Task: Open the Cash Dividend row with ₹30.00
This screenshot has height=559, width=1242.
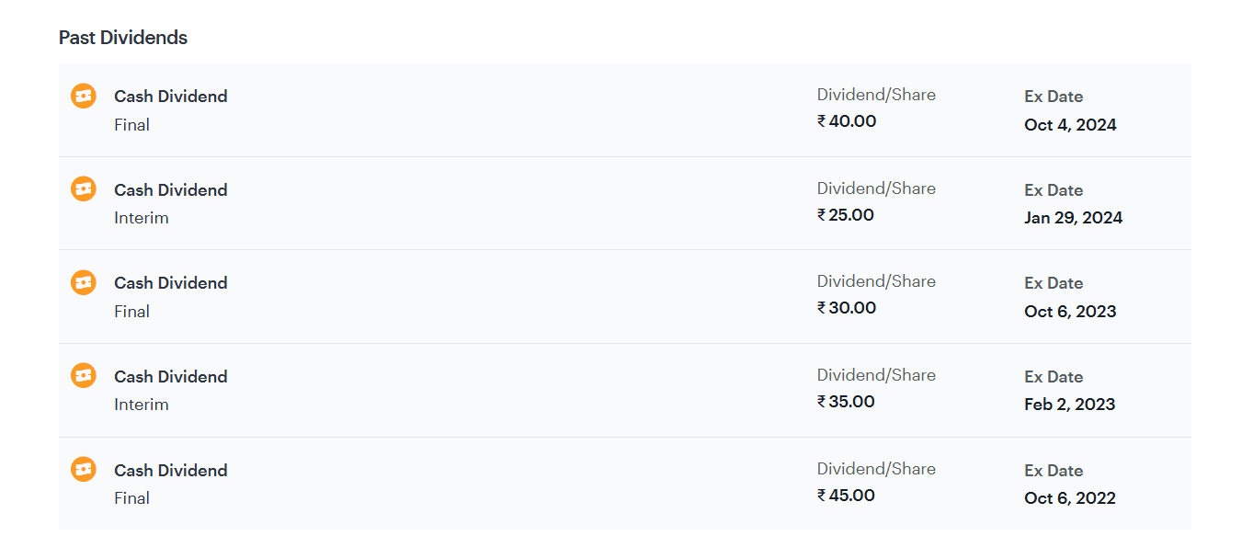Action: click(x=625, y=297)
